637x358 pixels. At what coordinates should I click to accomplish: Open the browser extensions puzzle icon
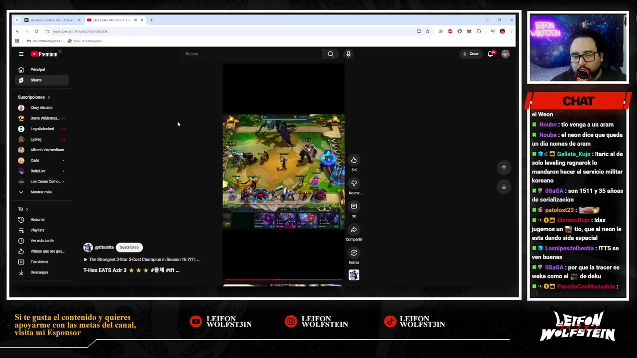[479, 31]
